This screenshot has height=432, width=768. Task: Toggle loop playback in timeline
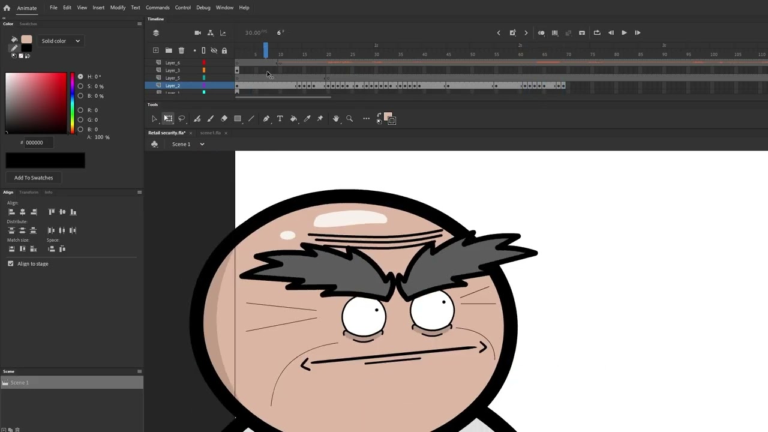(x=597, y=33)
